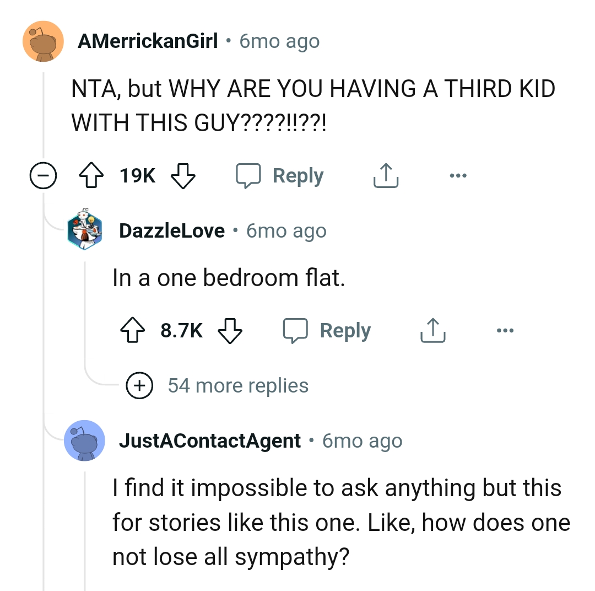Toggle upvote on DazzleLove's comment
The width and height of the screenshot is (595, 591).
(132, 330)
